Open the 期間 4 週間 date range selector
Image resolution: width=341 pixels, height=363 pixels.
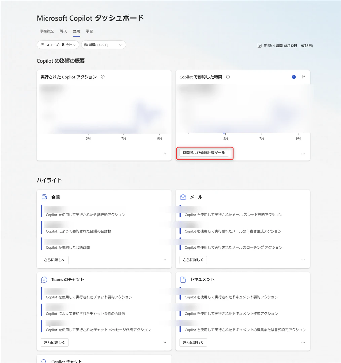click(286, 46)
